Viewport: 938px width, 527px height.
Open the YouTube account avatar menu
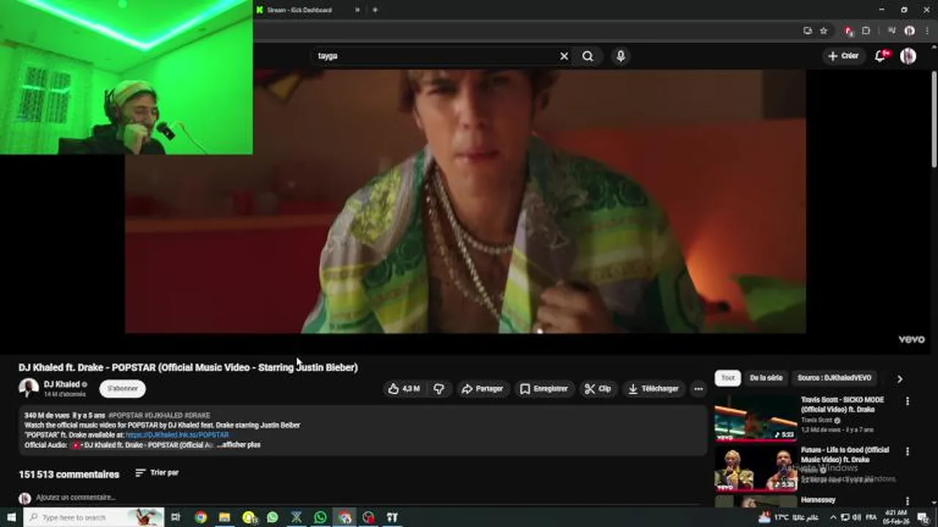908,56
